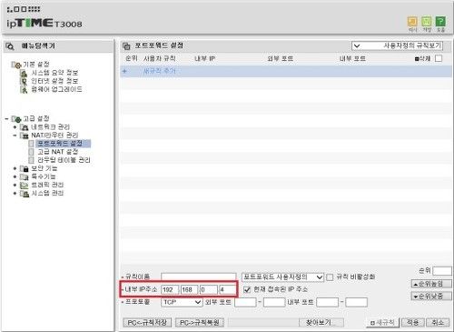Expand the 시스템 관리 tree node
The image size is (454, 332).
click(15, 194)
